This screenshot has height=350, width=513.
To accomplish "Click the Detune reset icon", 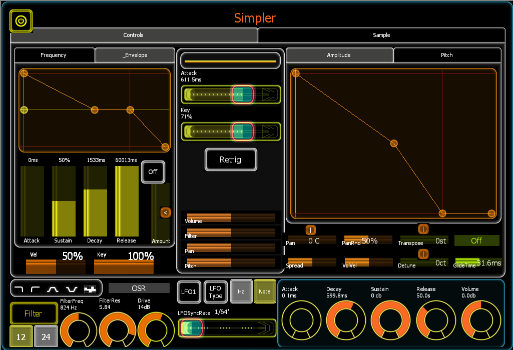I will (423, 254).
